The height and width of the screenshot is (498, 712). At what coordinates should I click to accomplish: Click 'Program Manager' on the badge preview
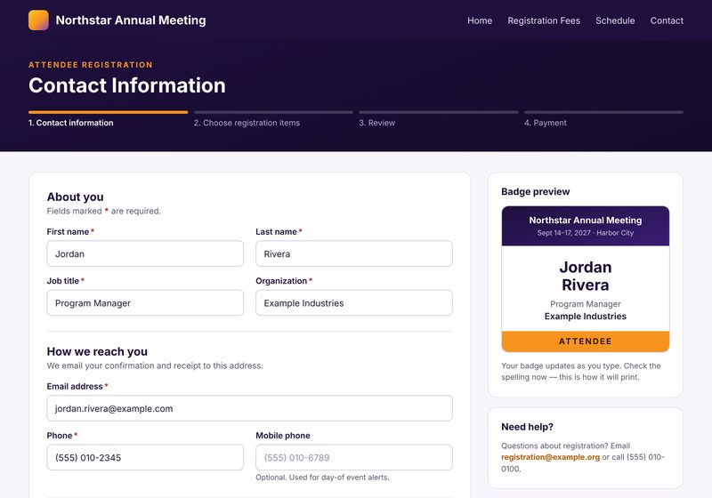(x=586, y=304)
